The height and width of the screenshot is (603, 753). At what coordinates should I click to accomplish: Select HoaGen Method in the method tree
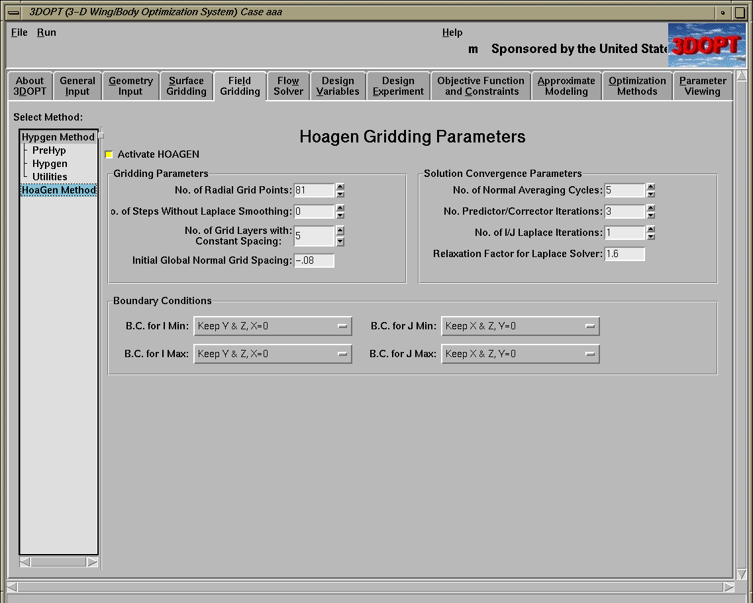[58, 190]
